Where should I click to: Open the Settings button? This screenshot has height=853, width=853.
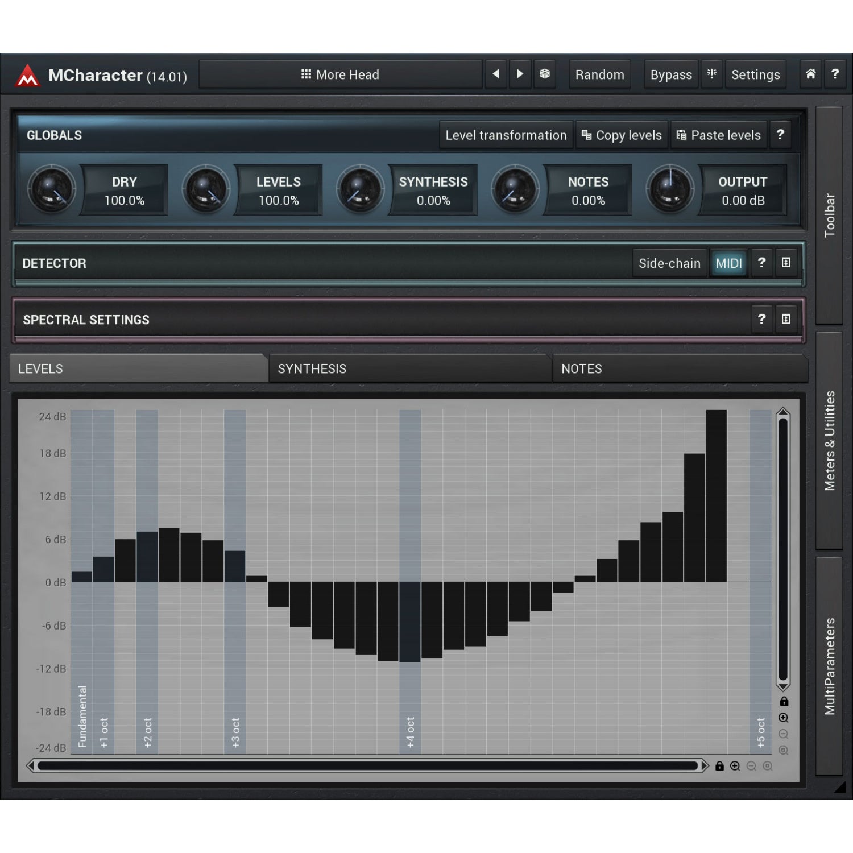(x=756, y=74)
